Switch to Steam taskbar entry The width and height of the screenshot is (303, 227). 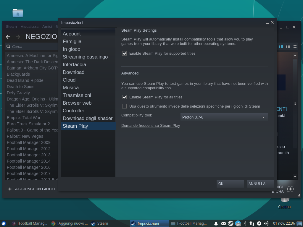(99, 223)
